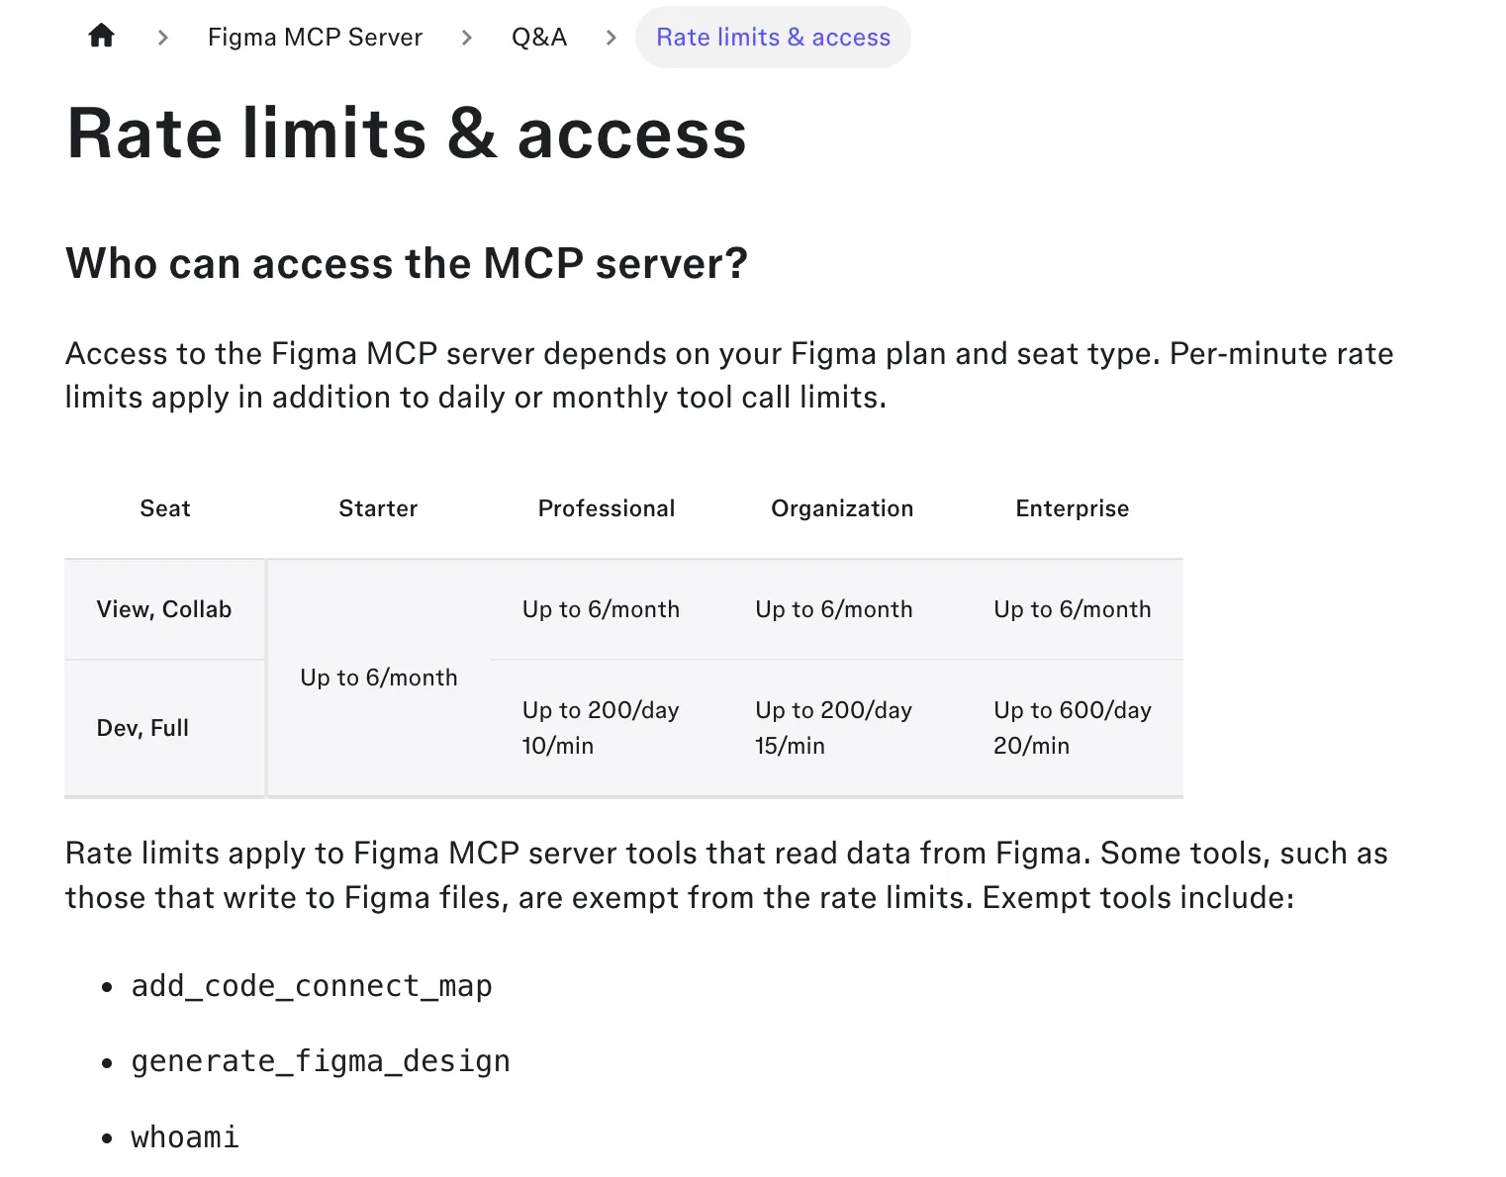
Task: Click the chevron after Q&A
Action: 612,38
